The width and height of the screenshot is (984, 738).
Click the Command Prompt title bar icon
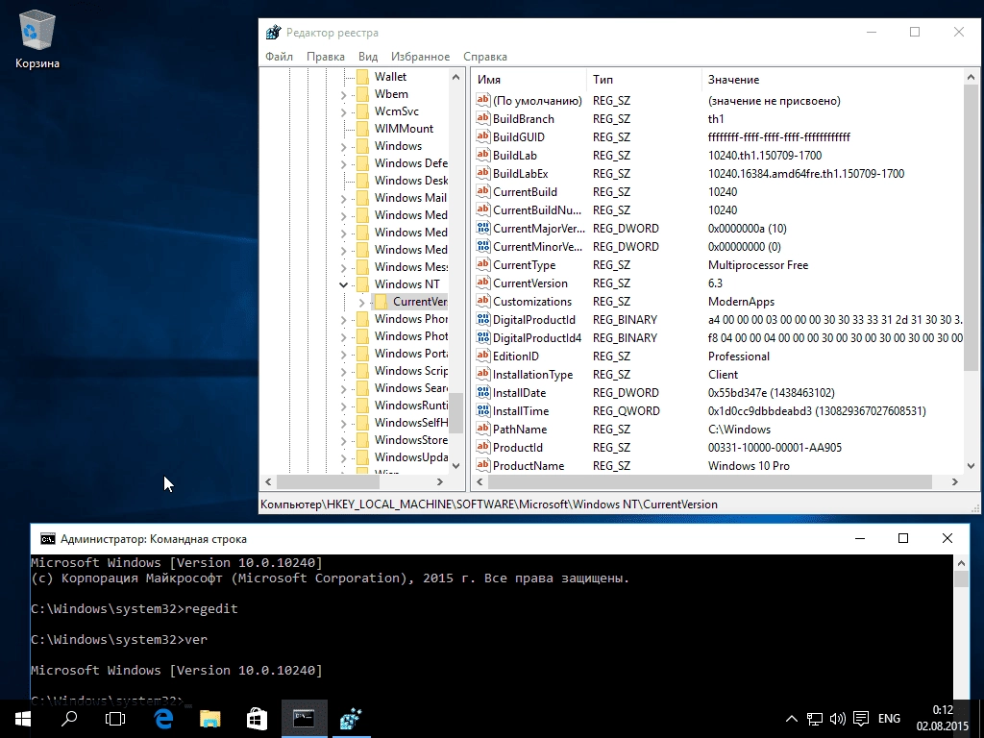(x=48, y=538)
